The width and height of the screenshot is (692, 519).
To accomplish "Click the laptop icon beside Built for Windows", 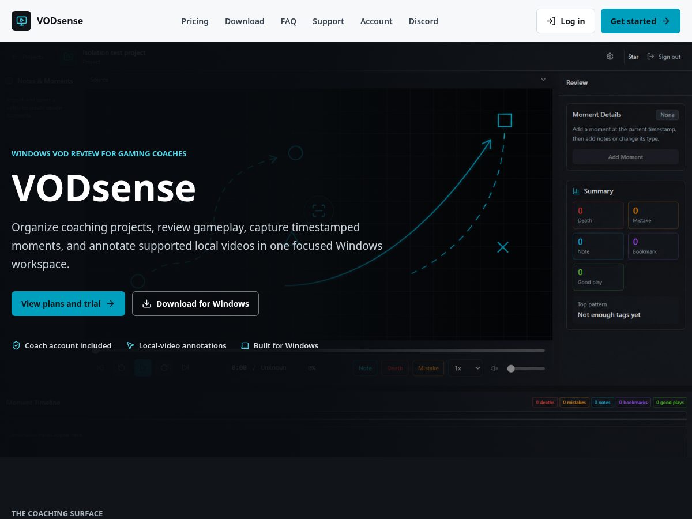I will point(245,345).
